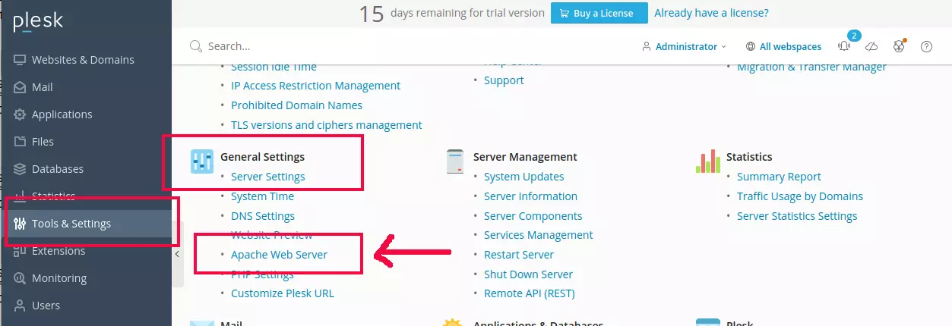The image size is (952, 326).
Task: Open Server Information link
Action: (x=530, y=196)
